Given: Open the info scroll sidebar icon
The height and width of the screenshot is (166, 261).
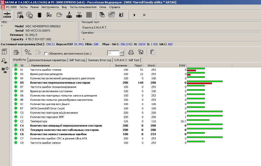Looking at the screenshot, I should click(4, 52).
